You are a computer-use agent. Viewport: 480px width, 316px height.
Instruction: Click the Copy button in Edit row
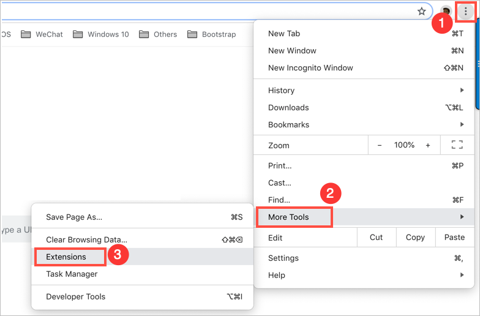pos(415,237)
